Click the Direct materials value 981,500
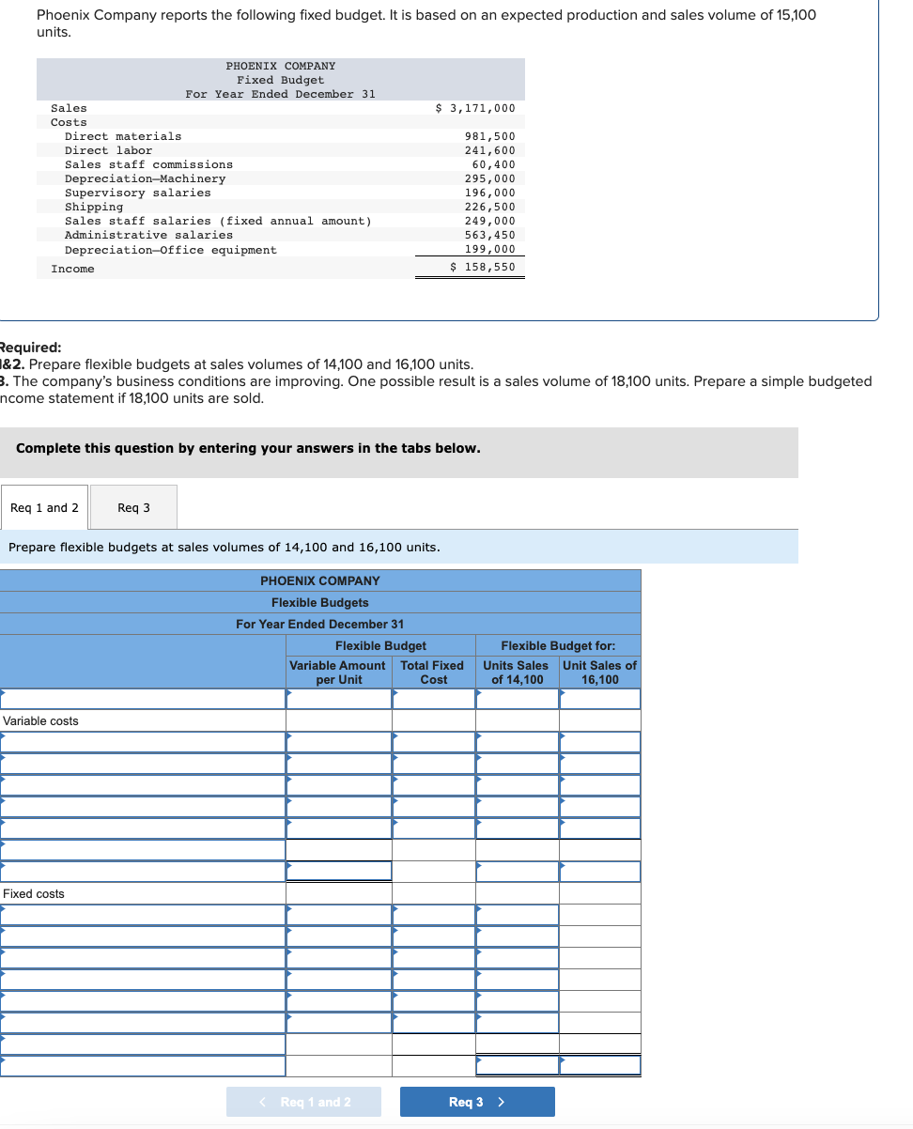Image resolution: width=913 pixels, height=1129 pixels. 490,136
